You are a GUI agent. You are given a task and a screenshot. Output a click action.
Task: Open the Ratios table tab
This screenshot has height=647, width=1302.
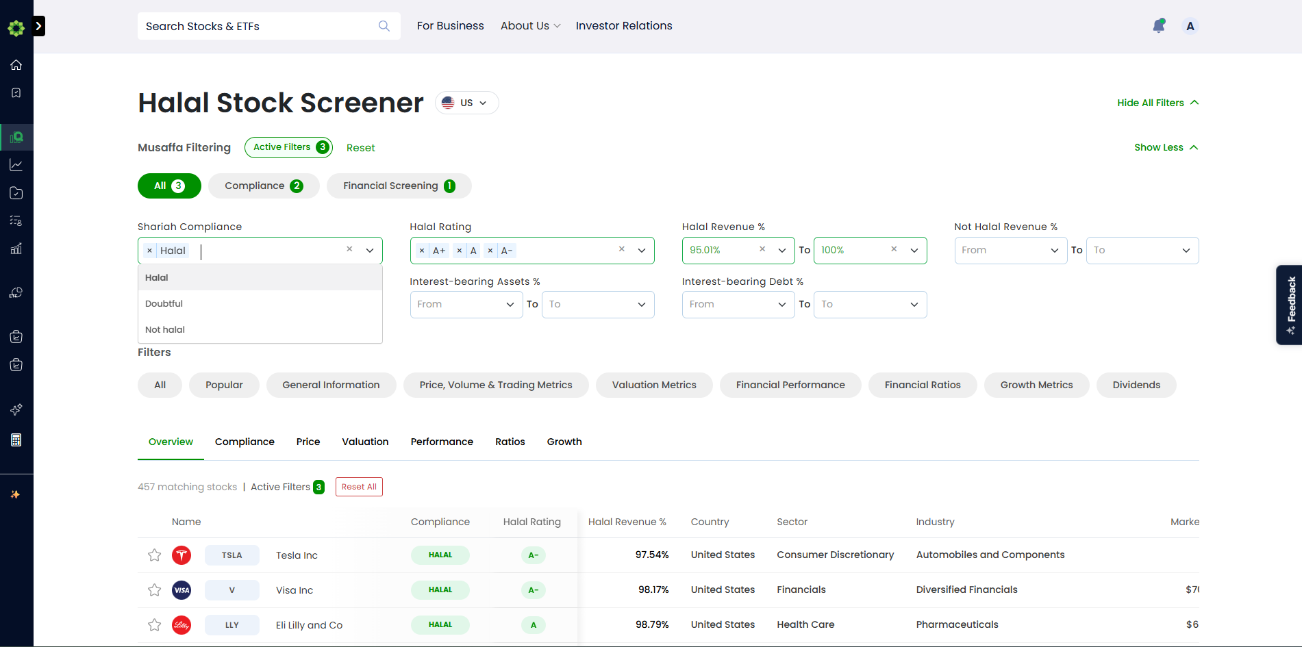[510, 442]
